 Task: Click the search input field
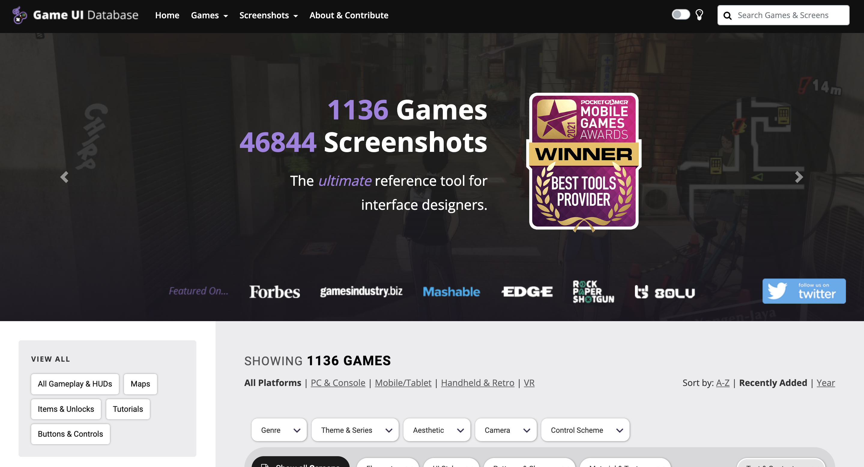click(791, 15)
